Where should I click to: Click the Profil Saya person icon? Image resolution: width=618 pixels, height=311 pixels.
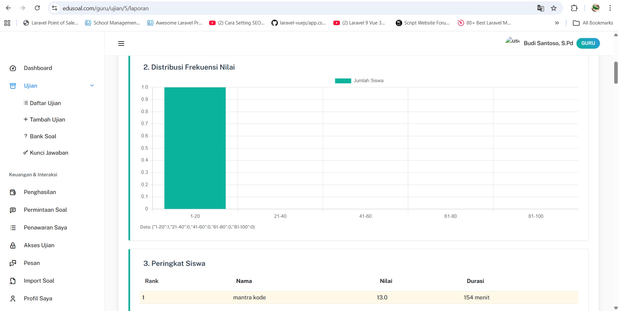pos(13,299)
